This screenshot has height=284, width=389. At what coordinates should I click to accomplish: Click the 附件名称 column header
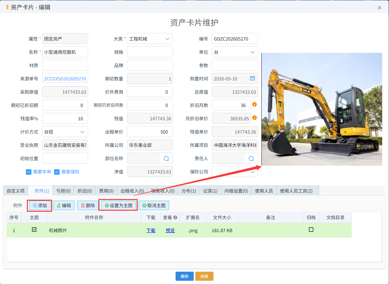coord(94,218)
